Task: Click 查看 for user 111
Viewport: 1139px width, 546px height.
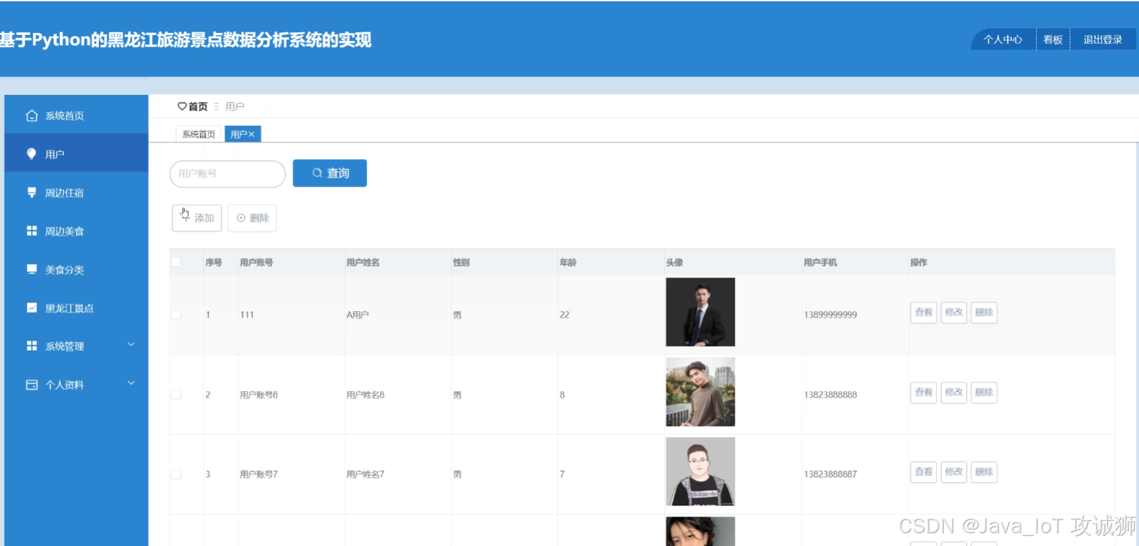Action: 923,312
